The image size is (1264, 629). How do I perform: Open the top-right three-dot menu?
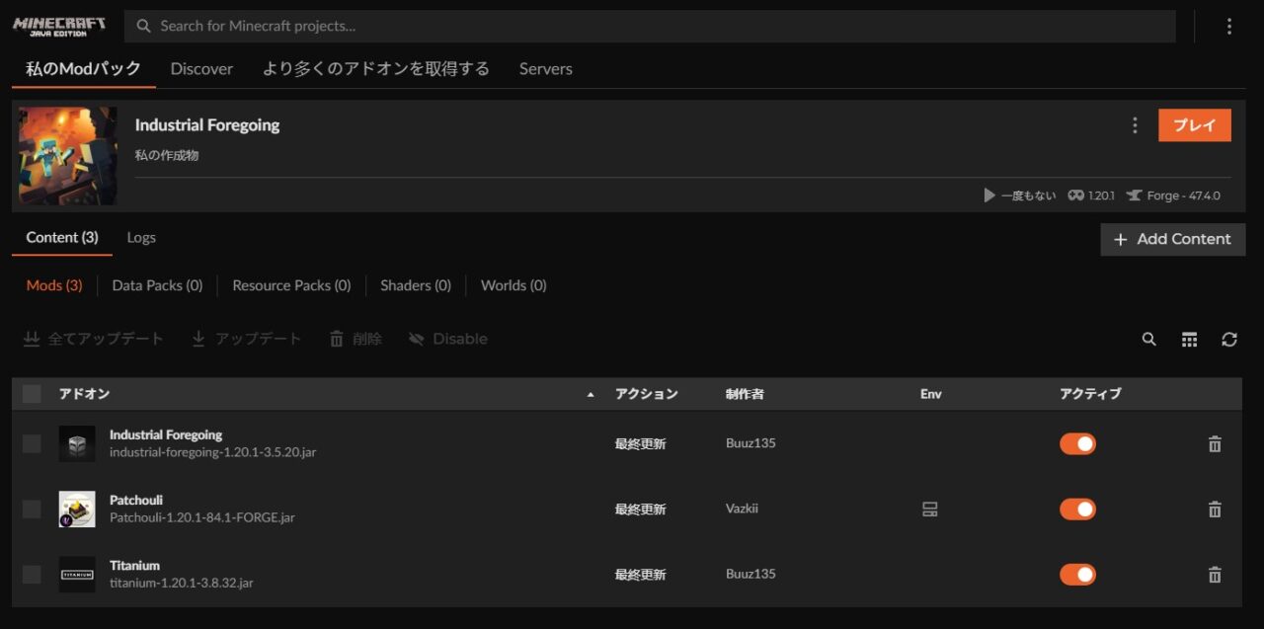tap(1229, 27)
